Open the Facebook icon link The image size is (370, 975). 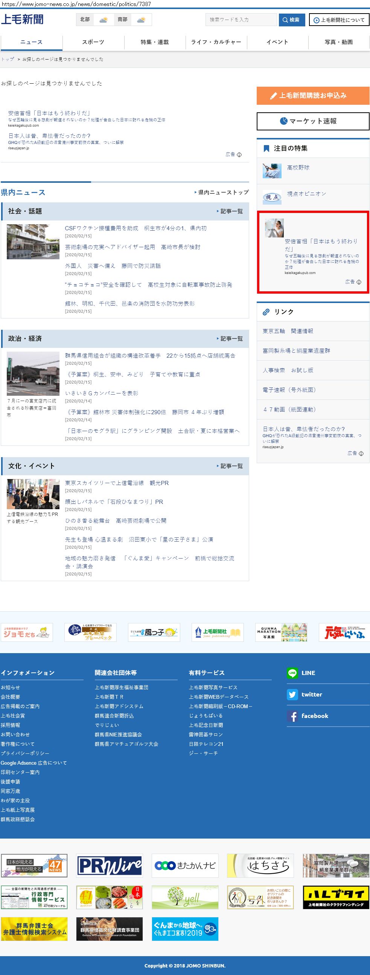(x=292, y=716)
